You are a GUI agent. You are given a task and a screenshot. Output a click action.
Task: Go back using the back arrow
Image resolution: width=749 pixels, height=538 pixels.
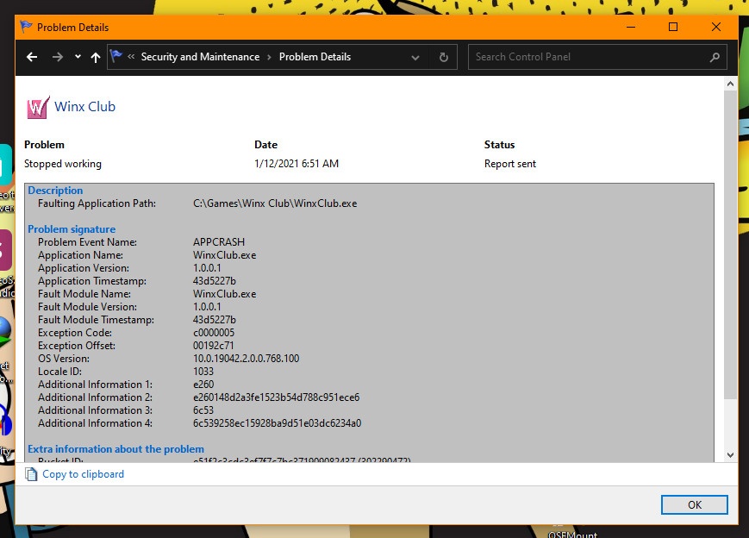[x=32, y=58]
